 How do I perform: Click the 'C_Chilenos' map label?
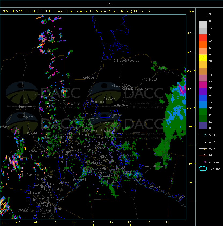[25, 117]
